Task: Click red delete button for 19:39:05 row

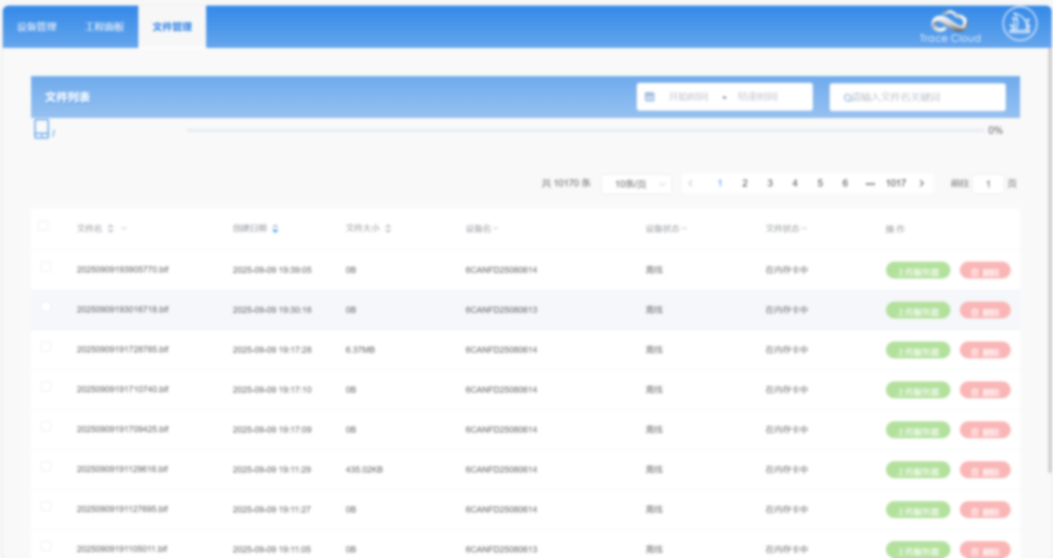Action: point(985,271)
